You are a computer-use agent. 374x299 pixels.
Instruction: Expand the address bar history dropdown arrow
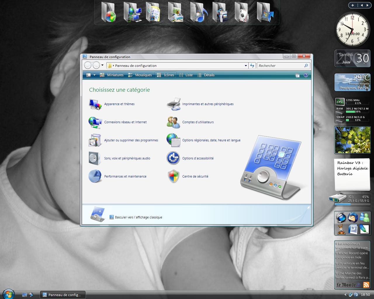(x=246, y=66)
